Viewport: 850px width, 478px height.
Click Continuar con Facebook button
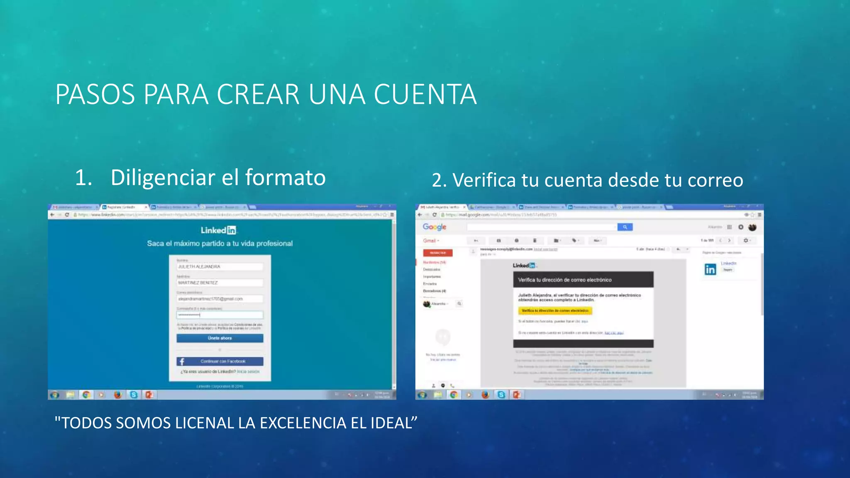[x=220, y=361]
